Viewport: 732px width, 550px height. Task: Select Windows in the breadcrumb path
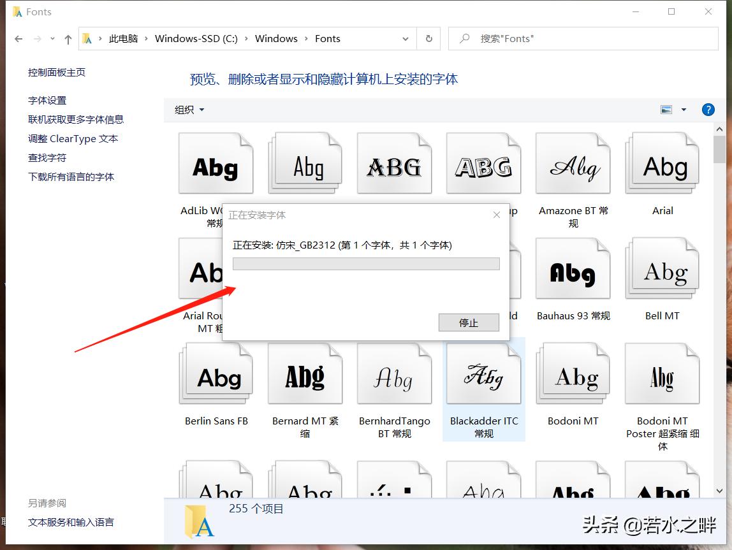tap(276, 38)
